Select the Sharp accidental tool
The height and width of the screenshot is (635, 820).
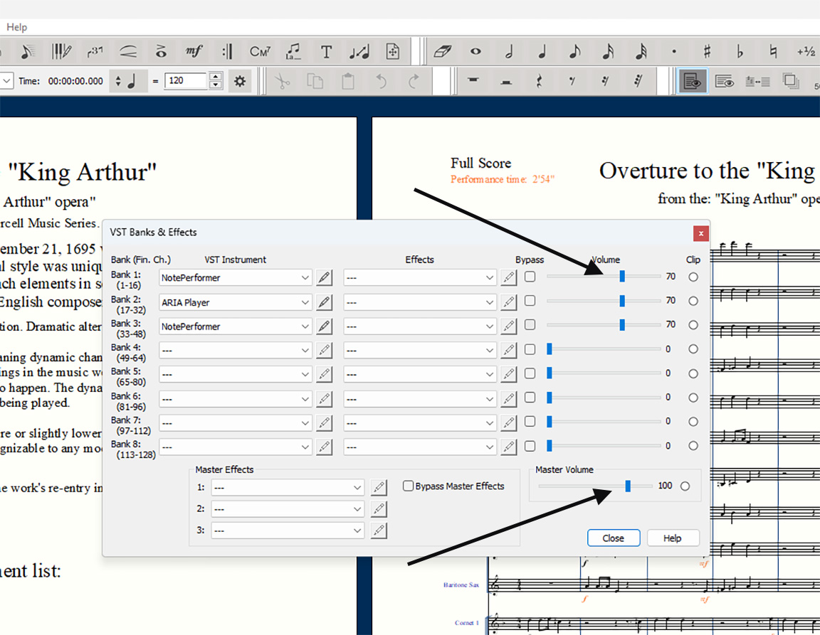point(707,52)
